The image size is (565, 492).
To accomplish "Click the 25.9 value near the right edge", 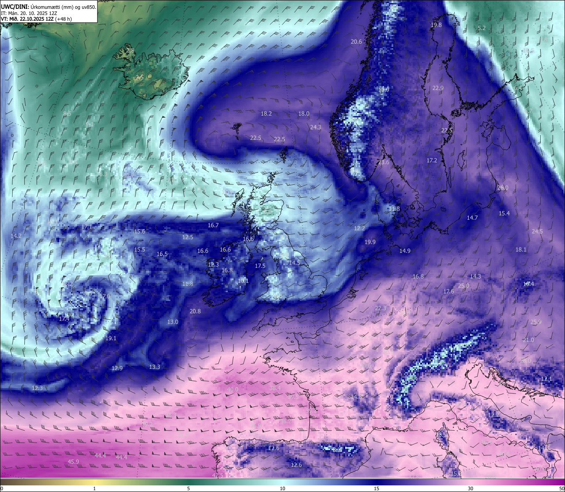I will (x=536, y=322).
